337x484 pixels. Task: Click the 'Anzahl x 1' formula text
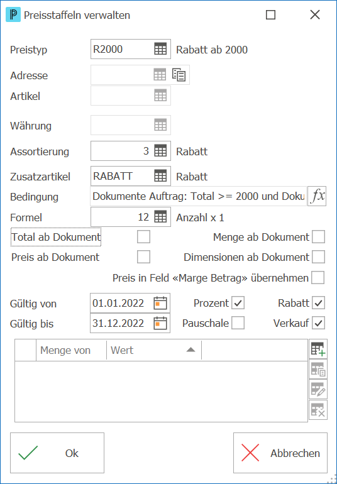coord(200,217)
